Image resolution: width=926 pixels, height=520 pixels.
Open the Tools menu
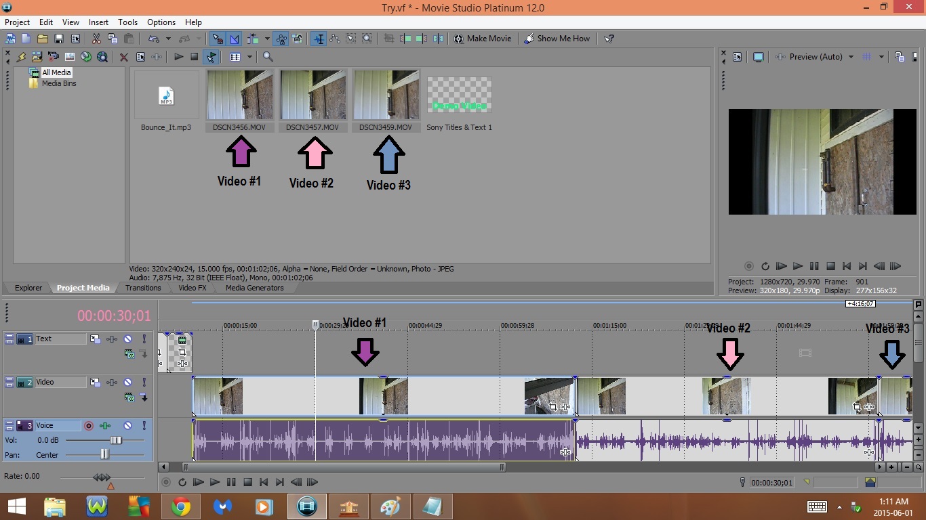[127, 22]
